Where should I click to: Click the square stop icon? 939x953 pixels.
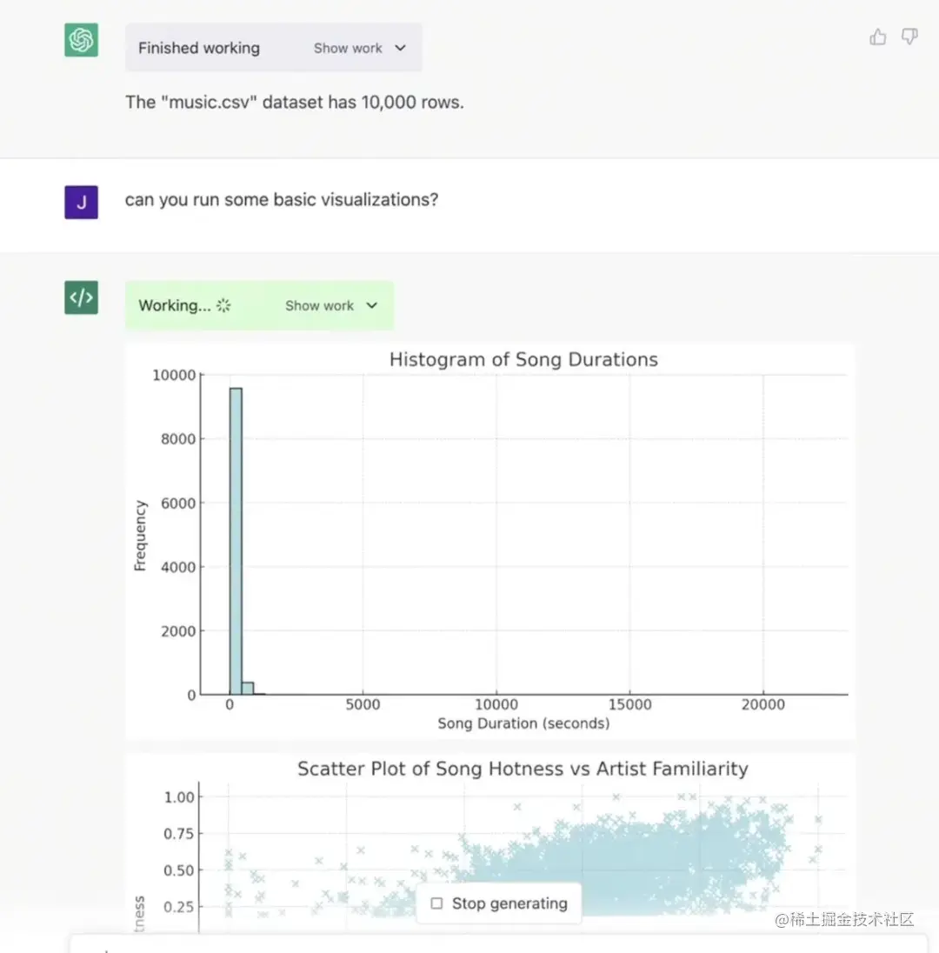(x=436, y=903)
